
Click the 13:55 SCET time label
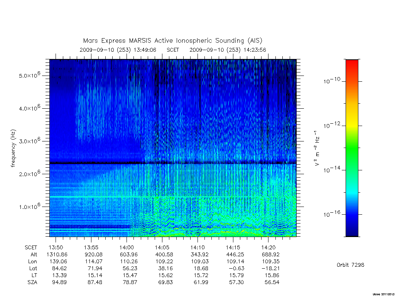(x=91, y=247)
